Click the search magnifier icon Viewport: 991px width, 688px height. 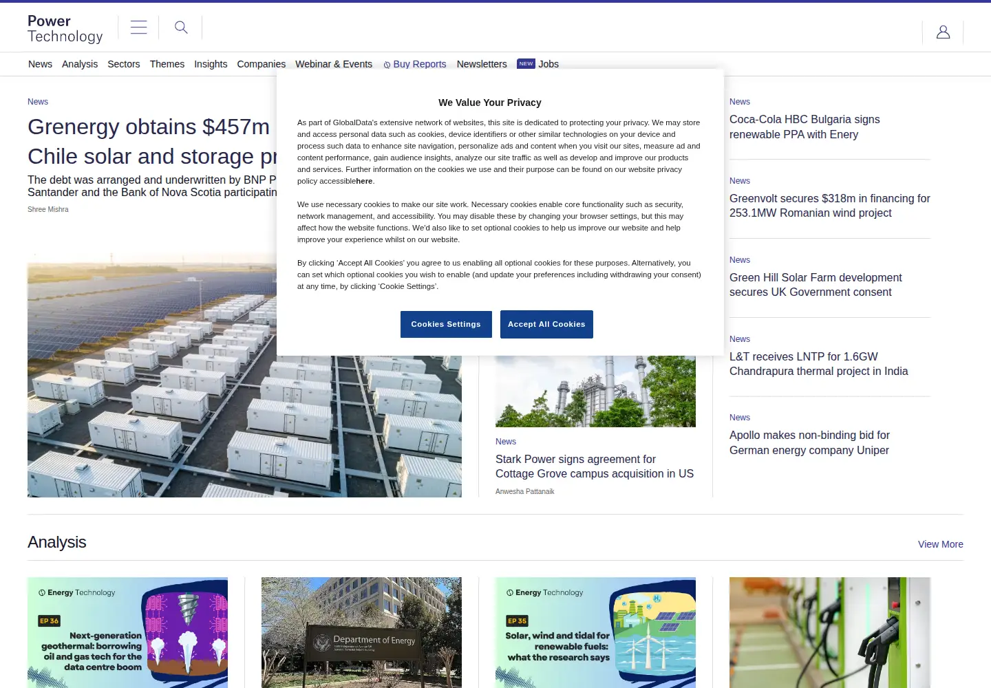tap(181, 28)
